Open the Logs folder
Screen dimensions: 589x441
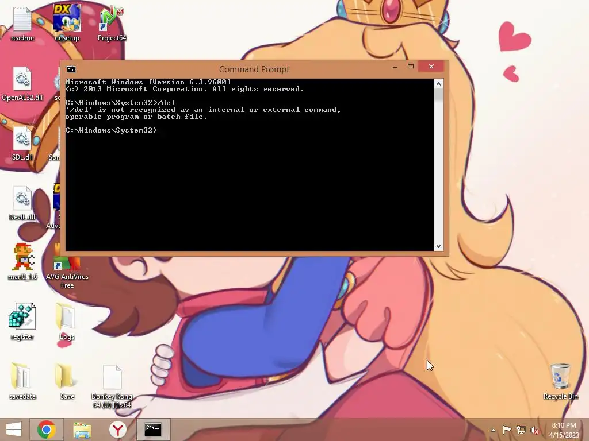(67, 322)
